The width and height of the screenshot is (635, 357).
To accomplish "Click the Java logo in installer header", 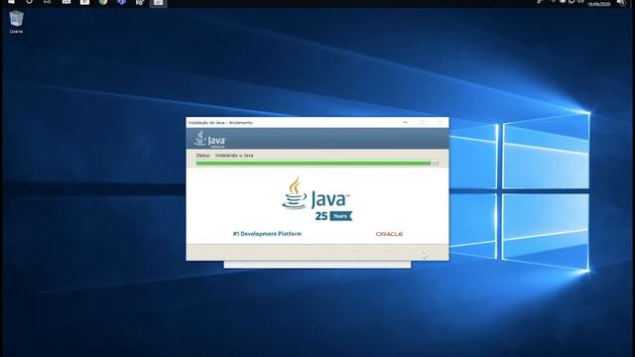I will [x=210, y=139].
